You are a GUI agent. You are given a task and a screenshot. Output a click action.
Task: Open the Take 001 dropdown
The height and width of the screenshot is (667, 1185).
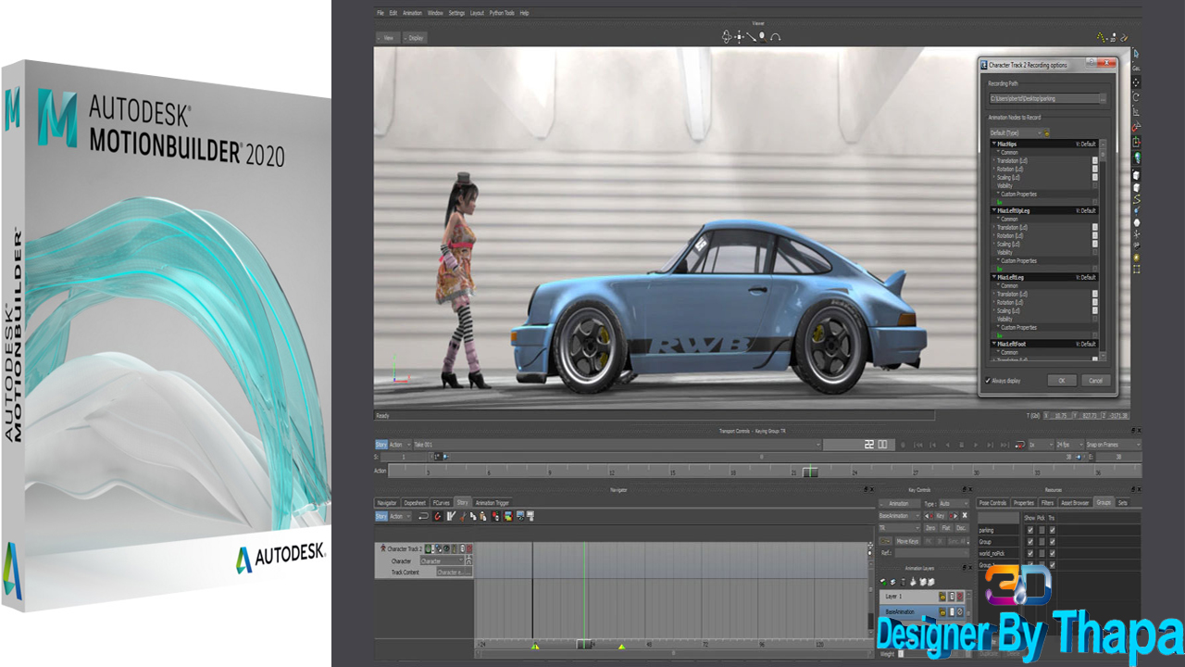pos(617,445)
